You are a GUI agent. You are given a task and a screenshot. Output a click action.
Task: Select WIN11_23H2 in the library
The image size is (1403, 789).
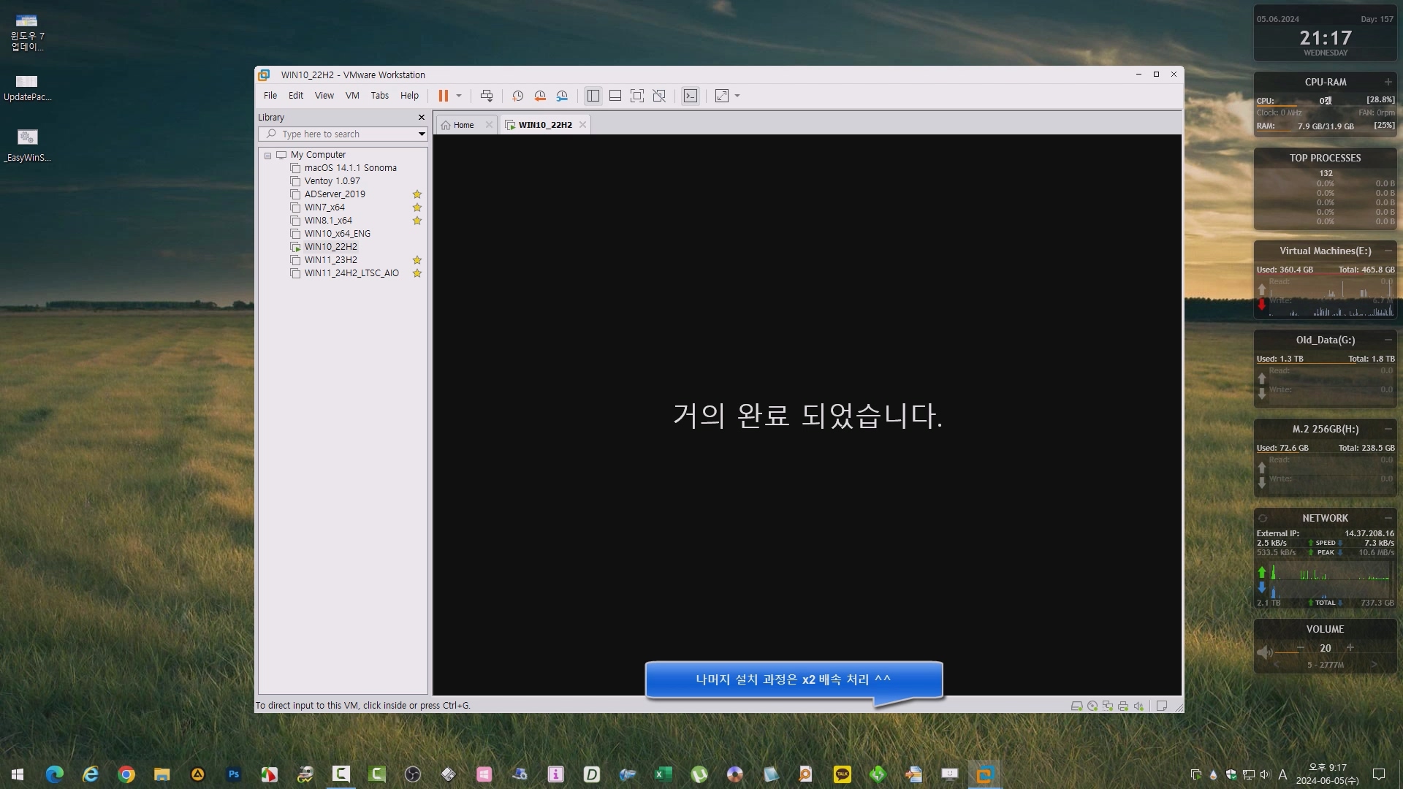330,260
